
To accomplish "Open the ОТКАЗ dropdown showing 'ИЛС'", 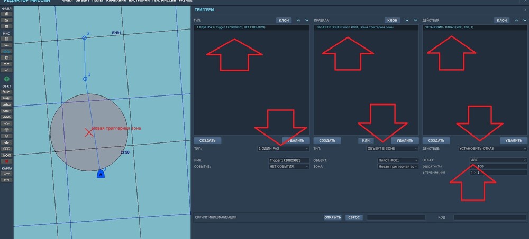I will coord(498,160).
